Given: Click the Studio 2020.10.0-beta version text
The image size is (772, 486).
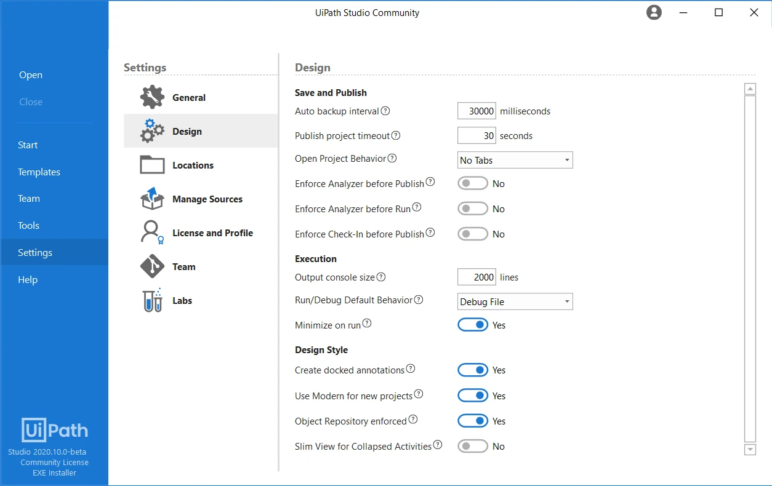Looking at the screenshot, I should pyautogui.click(x=47, y=452).
